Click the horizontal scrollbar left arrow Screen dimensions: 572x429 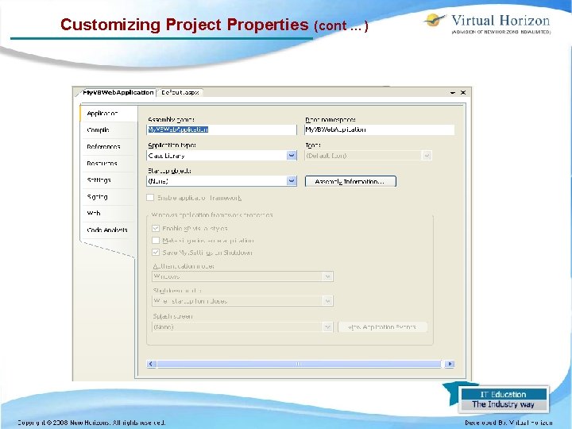pos(152,364)
